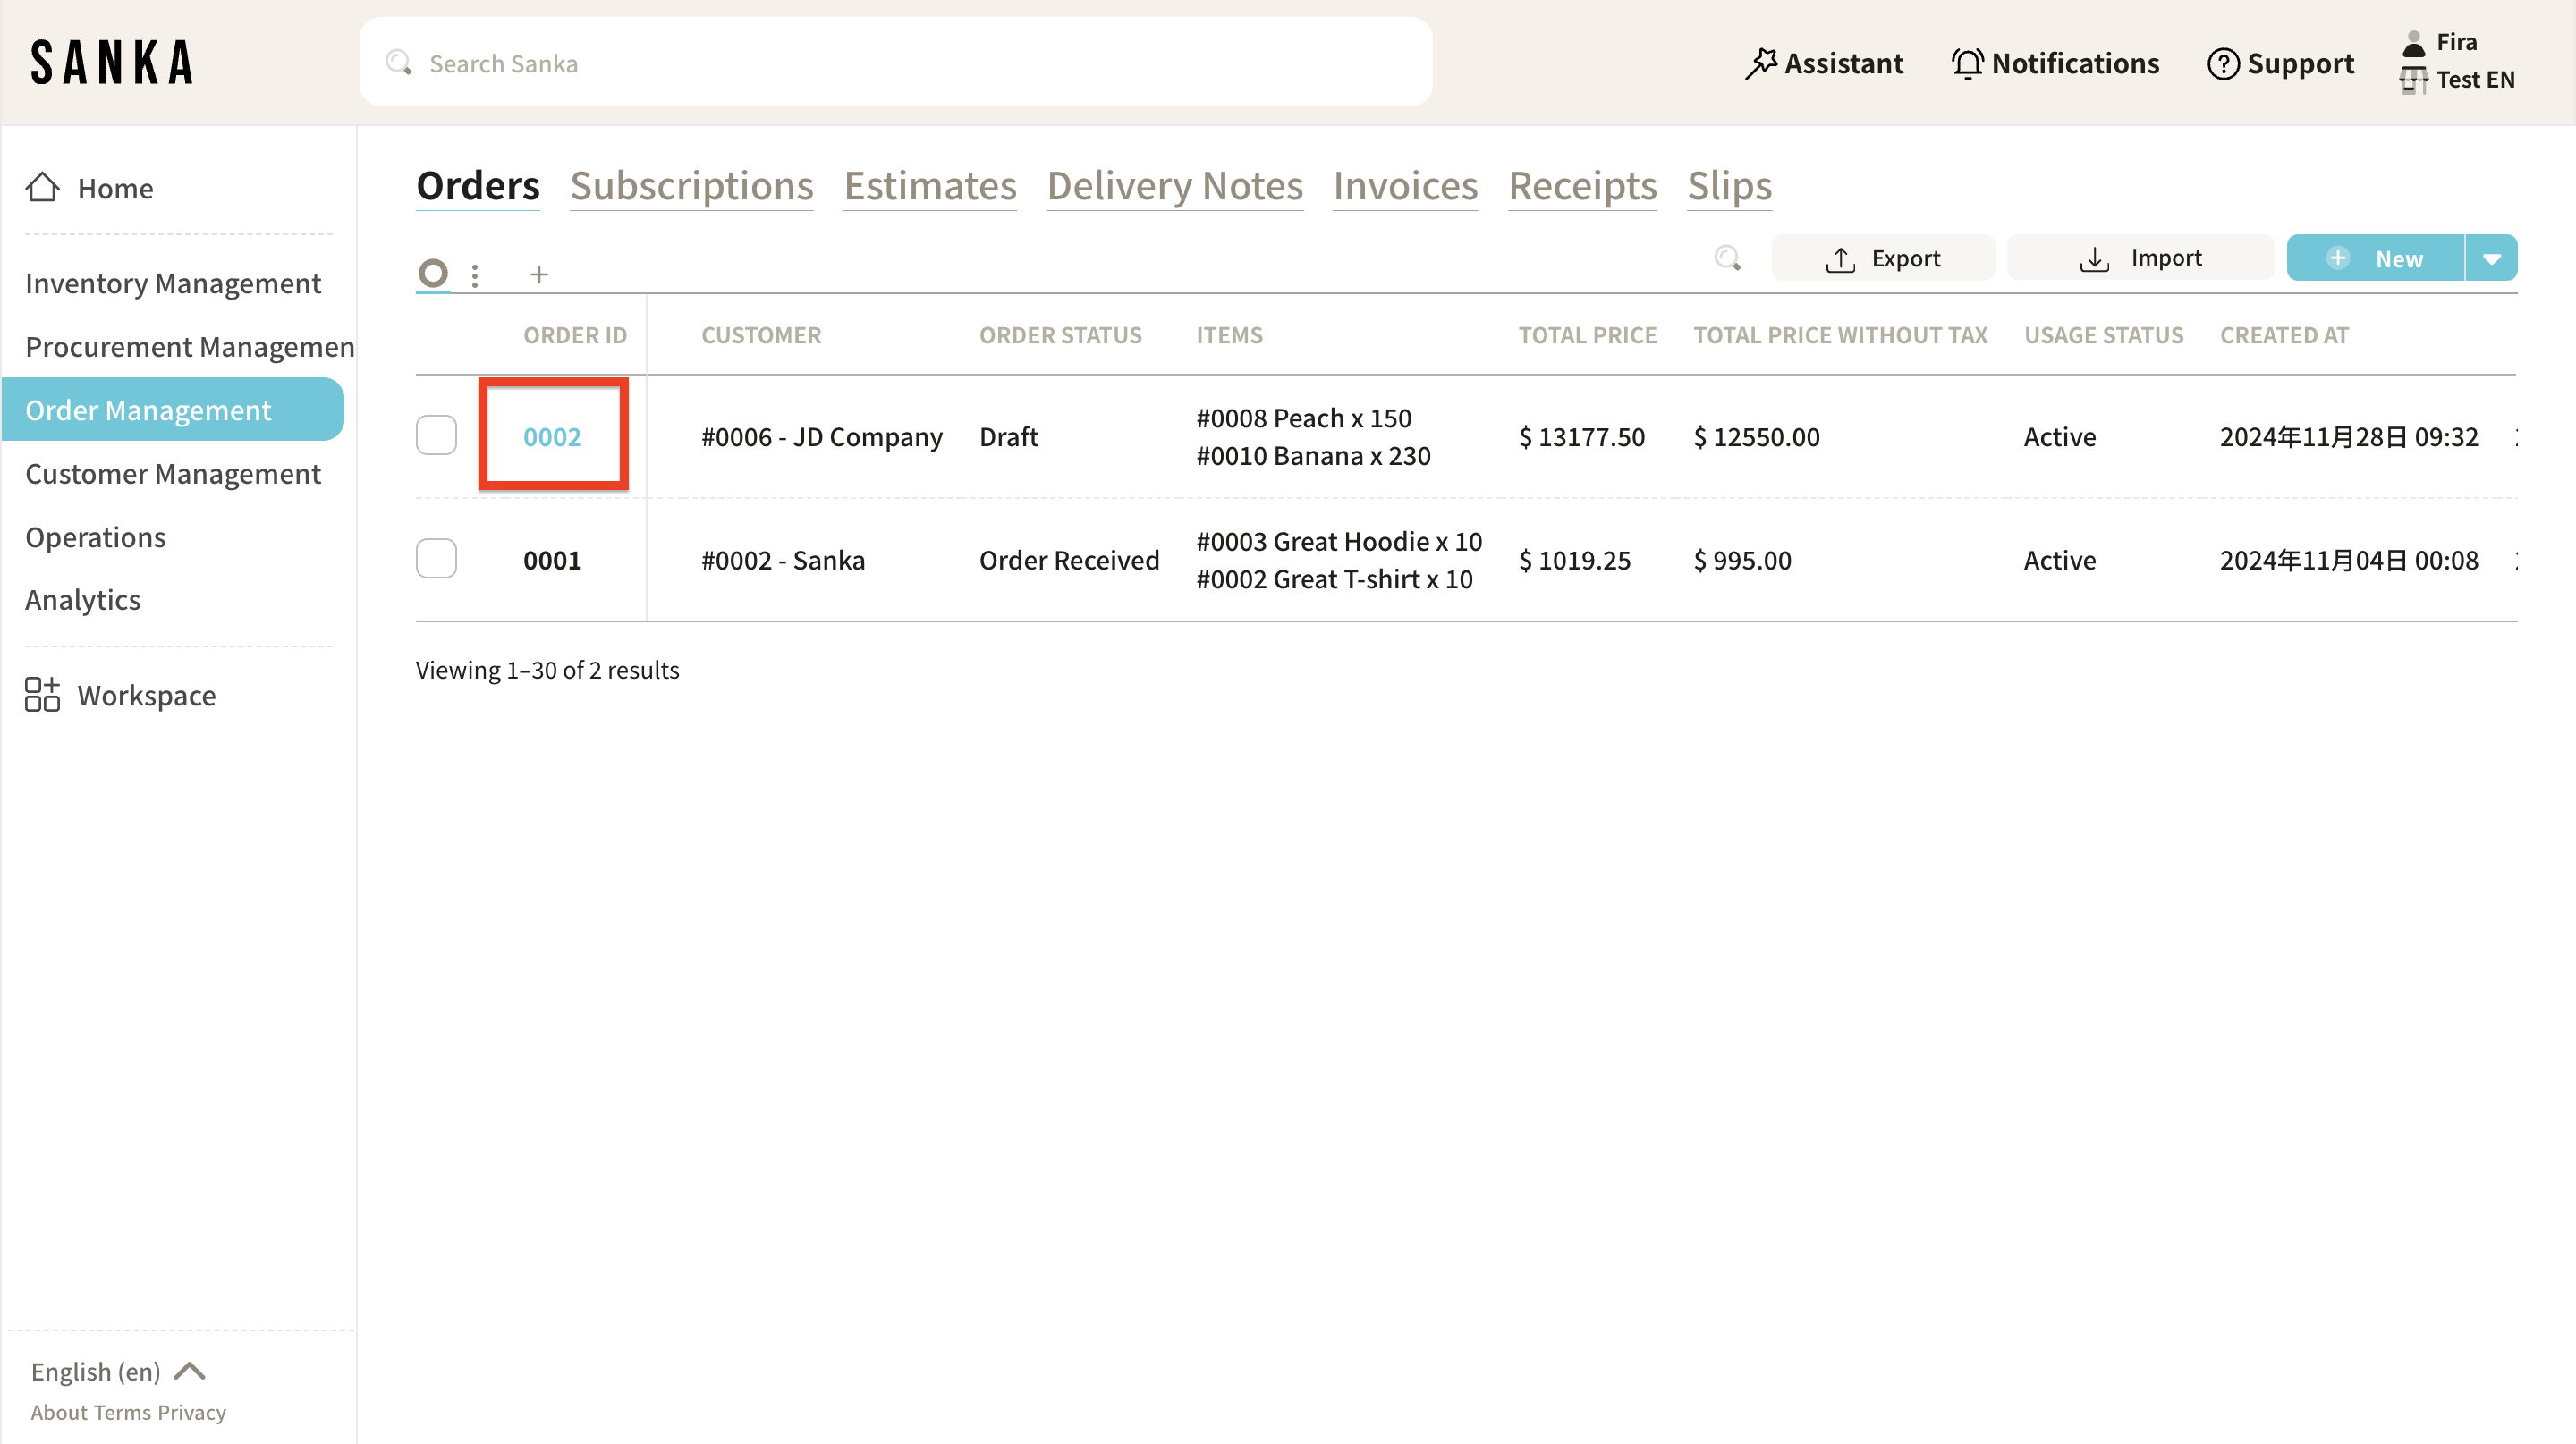The width and height of the screenshot is (2576, 1444).
Task: Expand the New button dropdown arrow
Action: (2491, 258)
